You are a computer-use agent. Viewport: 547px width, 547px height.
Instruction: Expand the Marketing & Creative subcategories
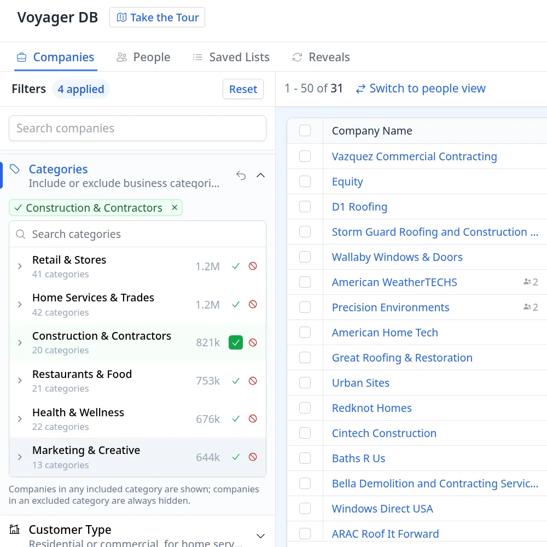click(20, 457)
